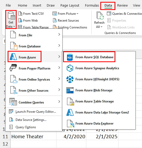This screenshot has height=148, width=142.
Task: Click the Azure Data Explorer icon
Action: (70, 124)
